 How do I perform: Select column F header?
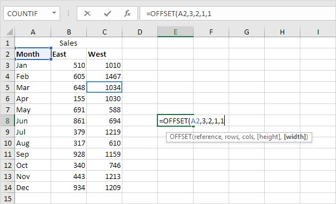point(211,32)
